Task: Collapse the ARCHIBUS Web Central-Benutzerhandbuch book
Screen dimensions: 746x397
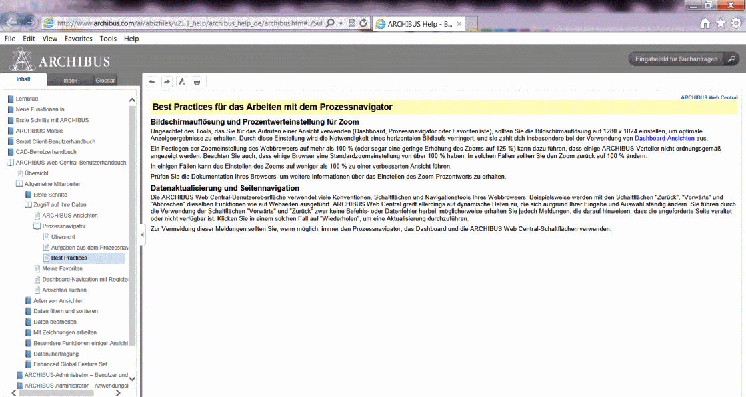Action: coord(11,163)
